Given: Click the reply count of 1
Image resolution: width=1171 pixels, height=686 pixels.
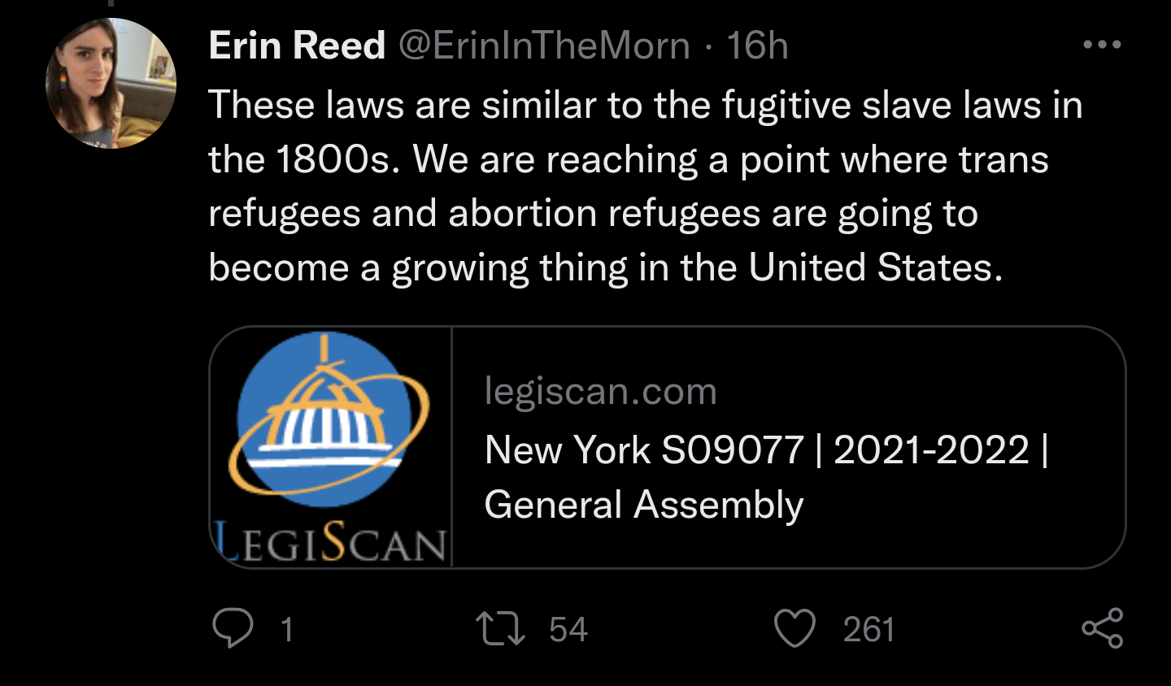Looking at the screenshot, I should click(286, 630).
